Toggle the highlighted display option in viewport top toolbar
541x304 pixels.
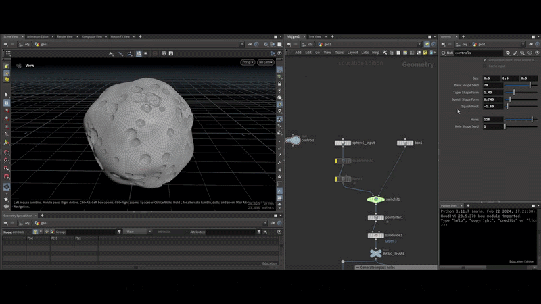139,53
